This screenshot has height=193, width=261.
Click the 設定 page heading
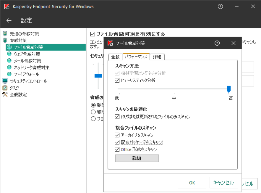27,20
